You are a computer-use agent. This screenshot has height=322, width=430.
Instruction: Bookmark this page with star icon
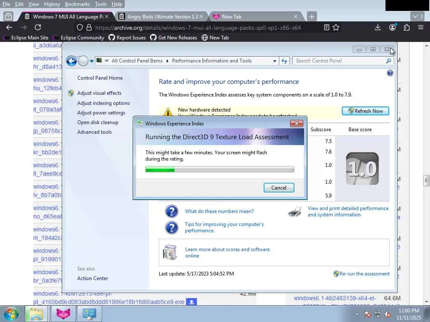pos(336,27)
